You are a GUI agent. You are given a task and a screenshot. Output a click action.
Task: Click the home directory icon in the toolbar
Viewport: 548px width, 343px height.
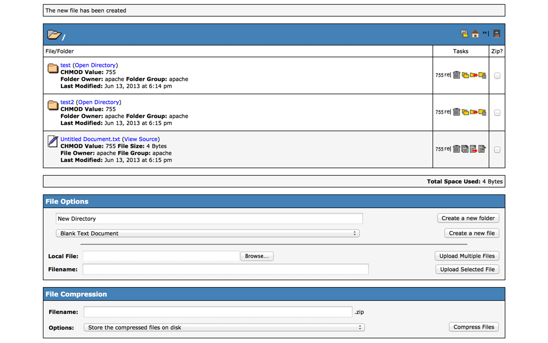click(475, 33)
